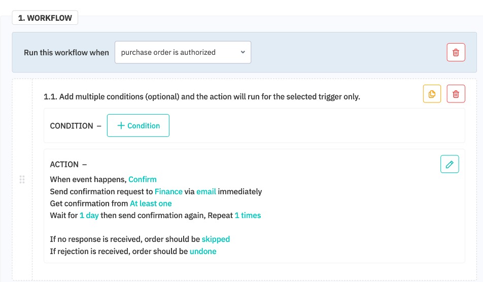Click the Confirm action link
Viewport: 483px width, 282px height.
(143, 179)
